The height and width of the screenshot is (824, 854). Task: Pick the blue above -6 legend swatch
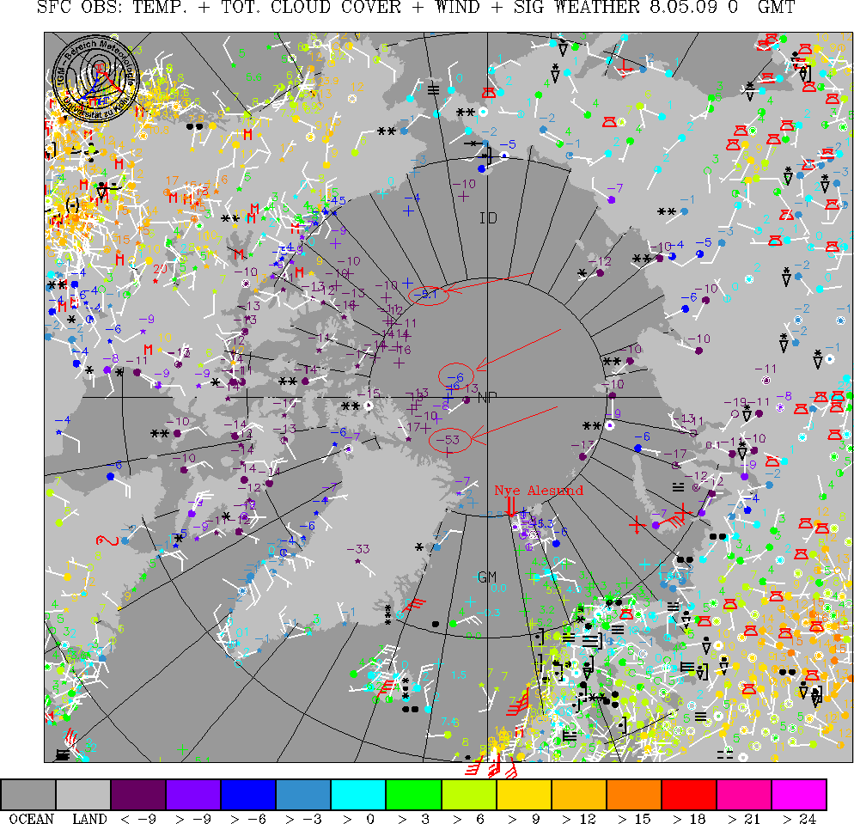click(248, 794)
